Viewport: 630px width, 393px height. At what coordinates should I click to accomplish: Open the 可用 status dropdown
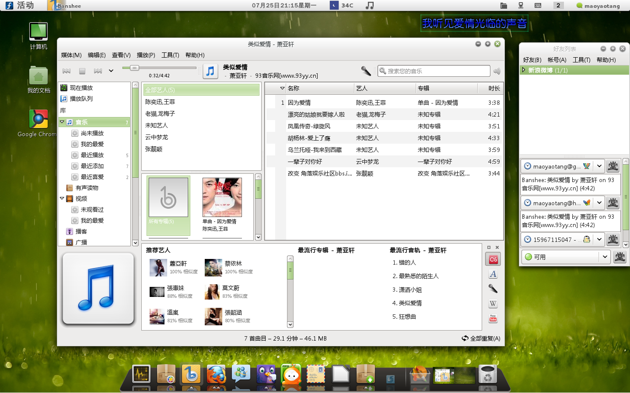pyautogui.click(x=566, y=257)
